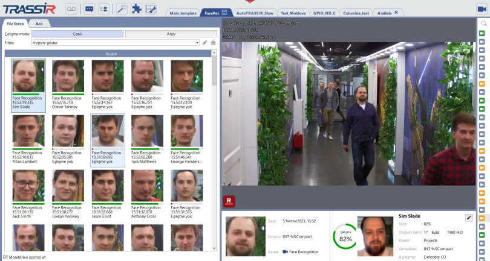Open the template editor wrench icon
Viewport: 490px width, 261px height.
point(151,8)
